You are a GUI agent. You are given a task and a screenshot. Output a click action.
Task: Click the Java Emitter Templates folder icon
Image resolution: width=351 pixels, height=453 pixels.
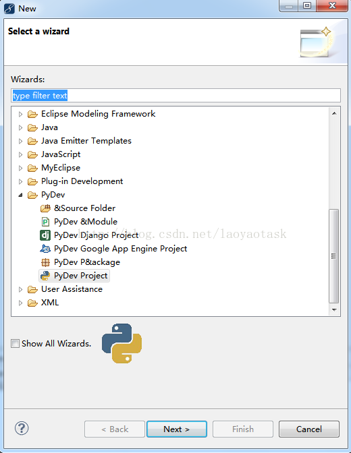(32, 142)
